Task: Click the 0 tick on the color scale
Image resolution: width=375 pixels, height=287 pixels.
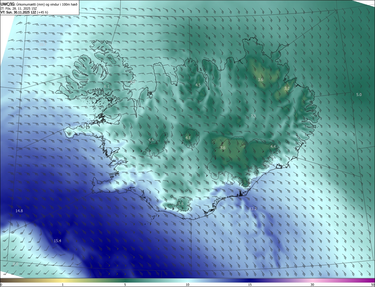Action: point(1,285)
